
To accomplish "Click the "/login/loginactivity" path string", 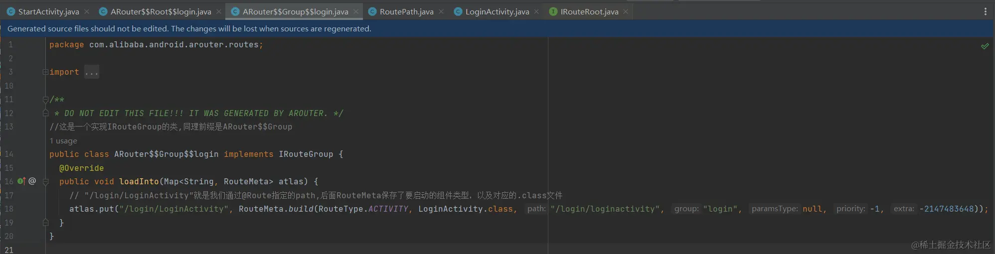I will (x=605, y=209).
